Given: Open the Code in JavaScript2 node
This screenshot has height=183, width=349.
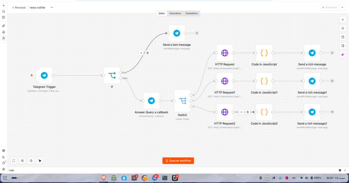Looking at the screenshot, I should tap(264, 112).
